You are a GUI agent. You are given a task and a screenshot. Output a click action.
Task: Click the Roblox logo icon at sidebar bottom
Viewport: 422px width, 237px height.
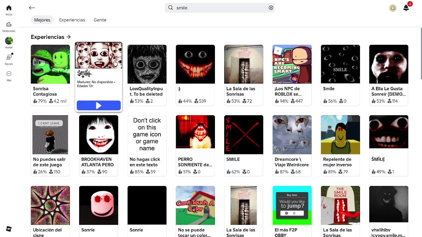click(9, 229)
